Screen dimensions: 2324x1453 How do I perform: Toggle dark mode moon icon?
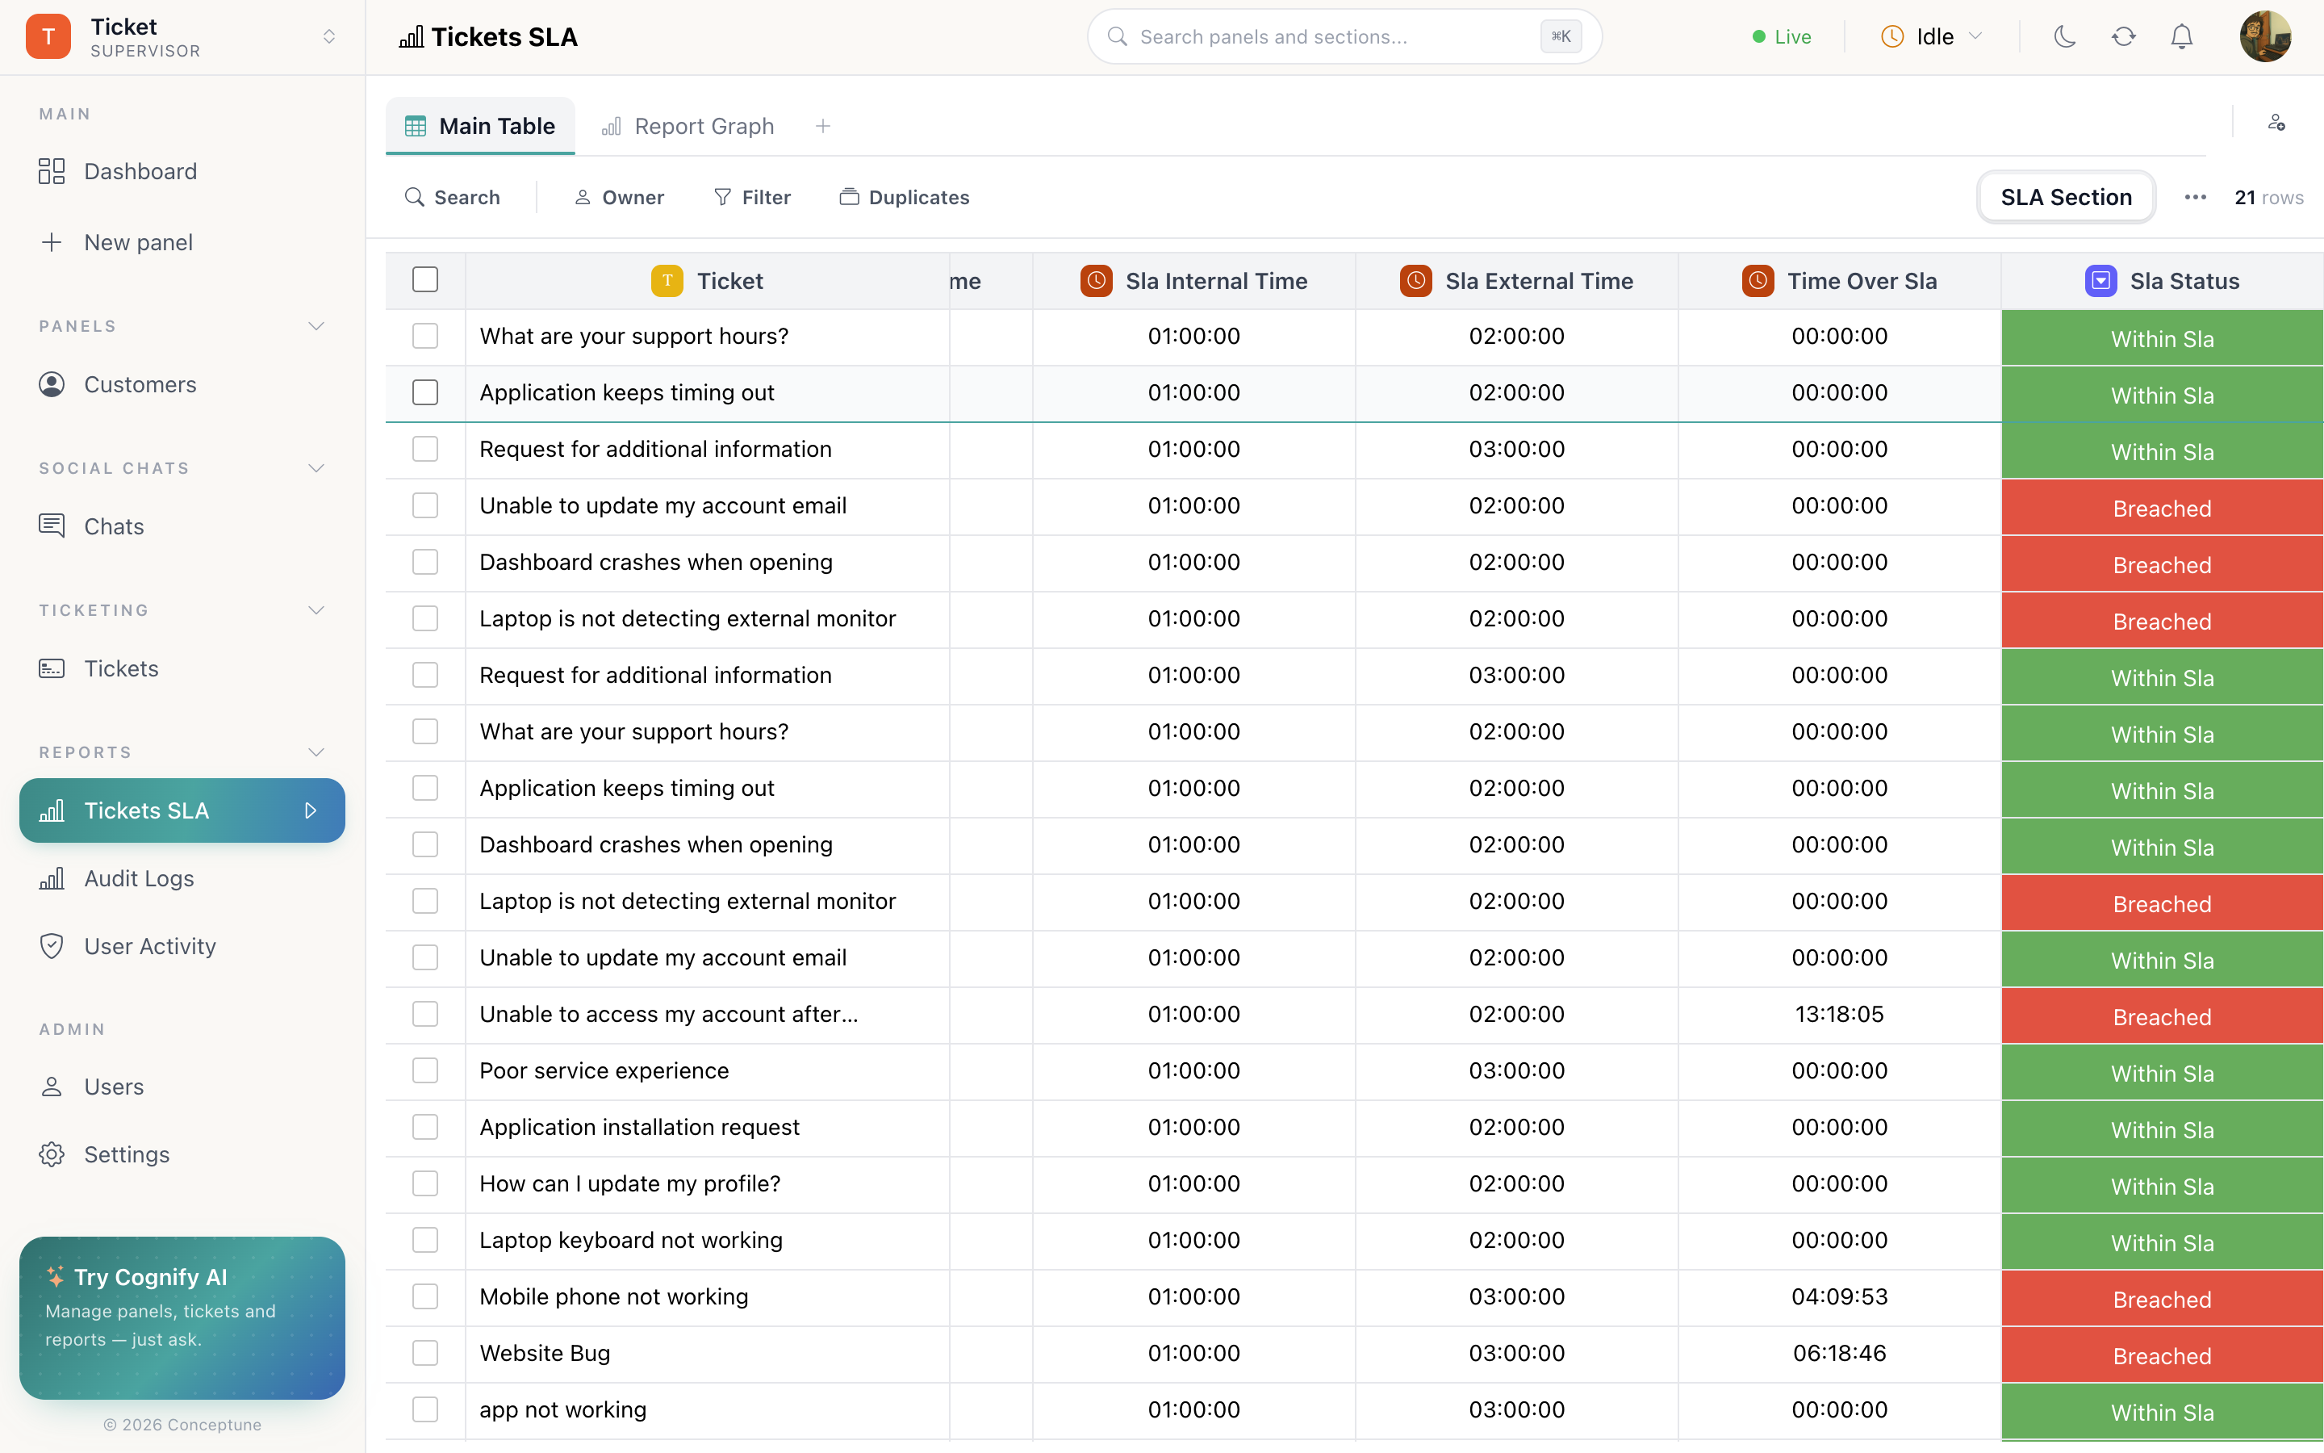2065,36
